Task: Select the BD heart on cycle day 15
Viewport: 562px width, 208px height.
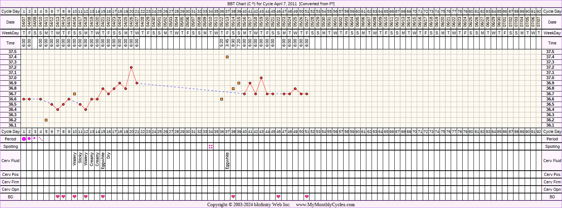Action: (x=103, y=196)
